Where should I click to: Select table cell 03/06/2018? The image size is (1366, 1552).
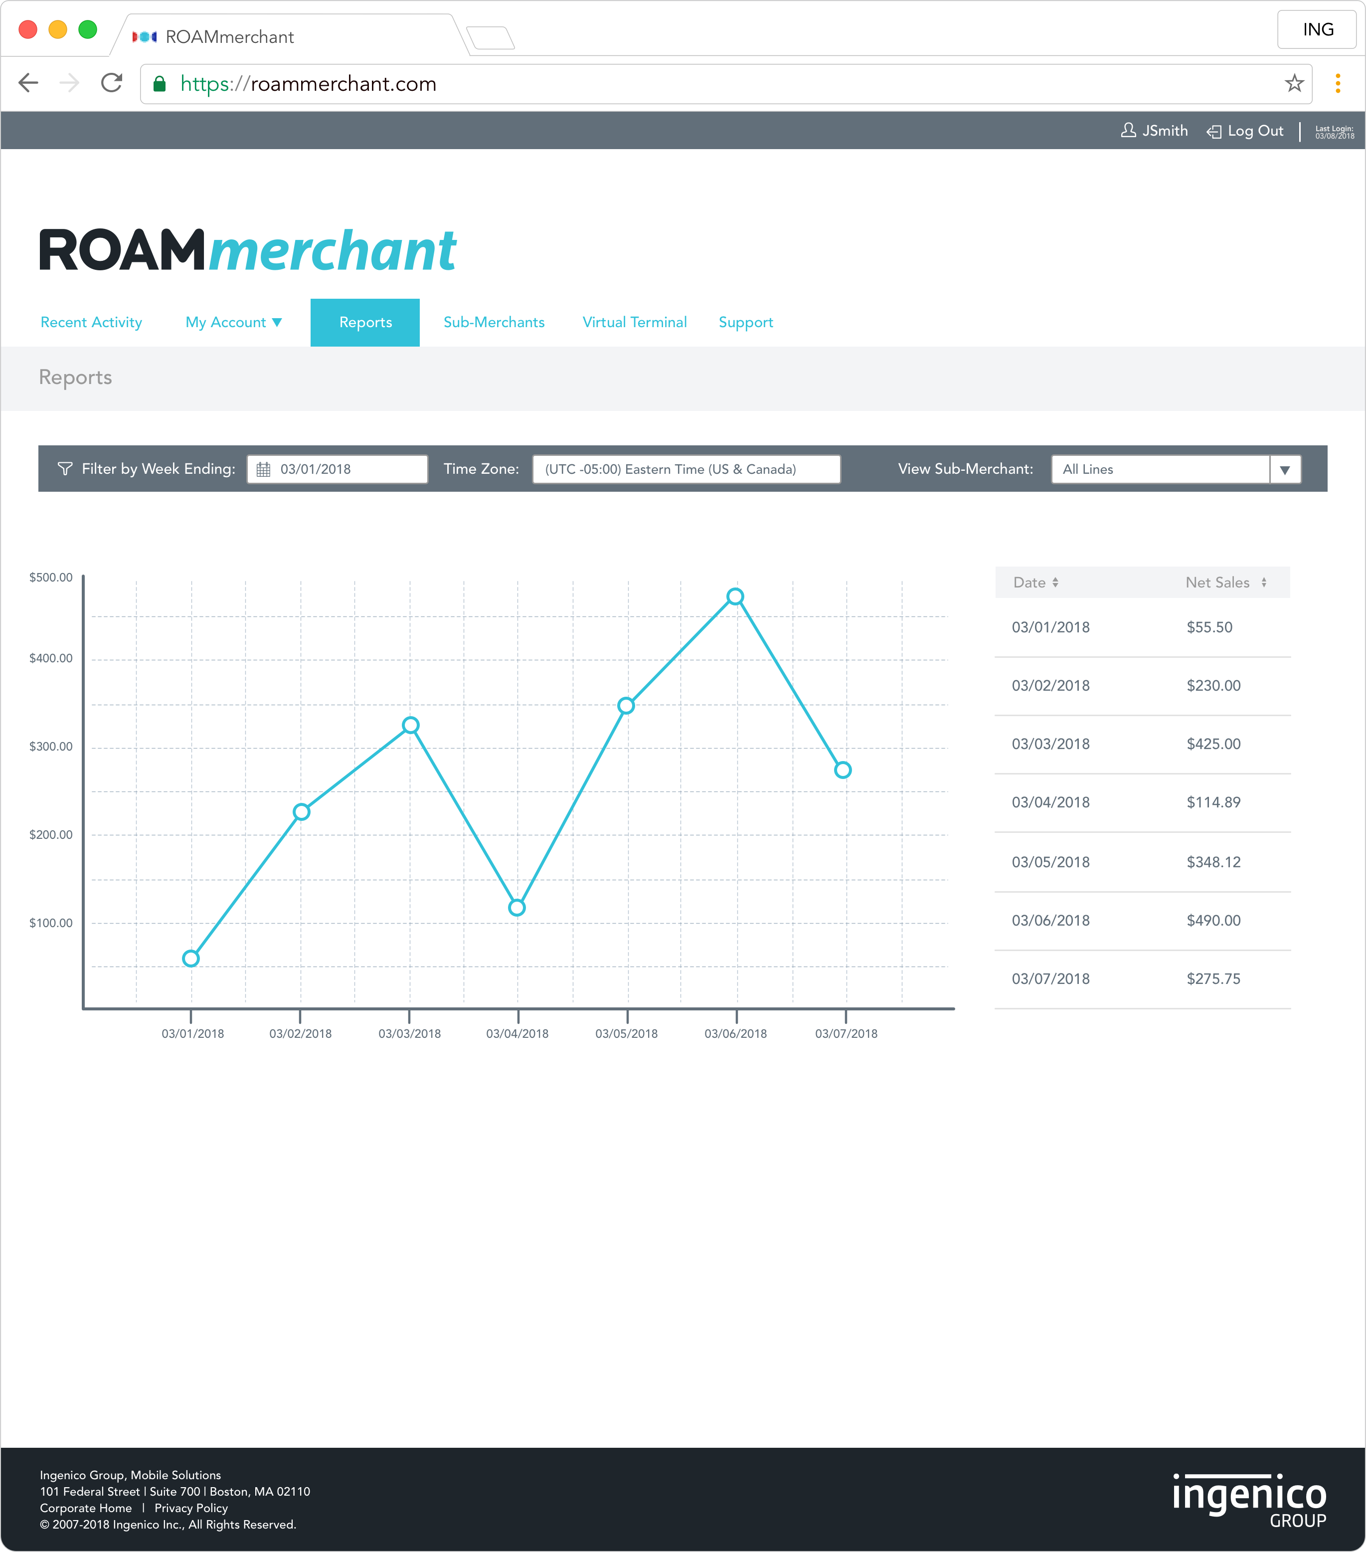1050,921
